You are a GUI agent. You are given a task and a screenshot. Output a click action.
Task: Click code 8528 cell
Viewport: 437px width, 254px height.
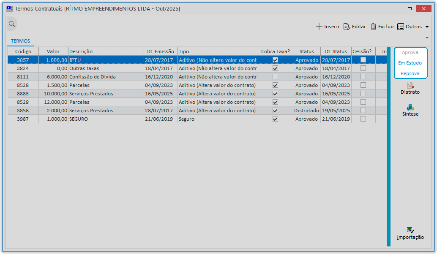[23, 85]
